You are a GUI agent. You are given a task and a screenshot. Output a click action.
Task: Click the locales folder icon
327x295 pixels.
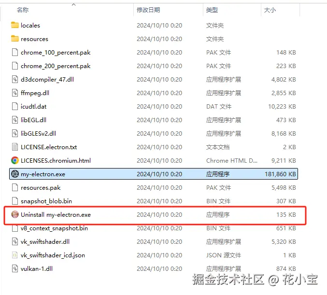15,25
